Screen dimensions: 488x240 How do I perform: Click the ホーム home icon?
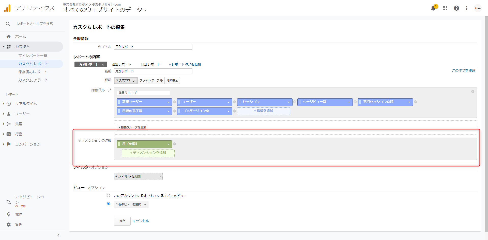(x=9, y=36)
